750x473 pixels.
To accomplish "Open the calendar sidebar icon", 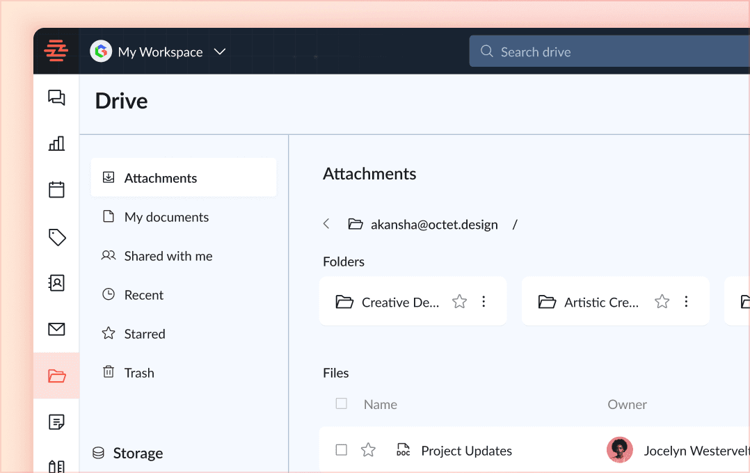I will pos(56,189).
